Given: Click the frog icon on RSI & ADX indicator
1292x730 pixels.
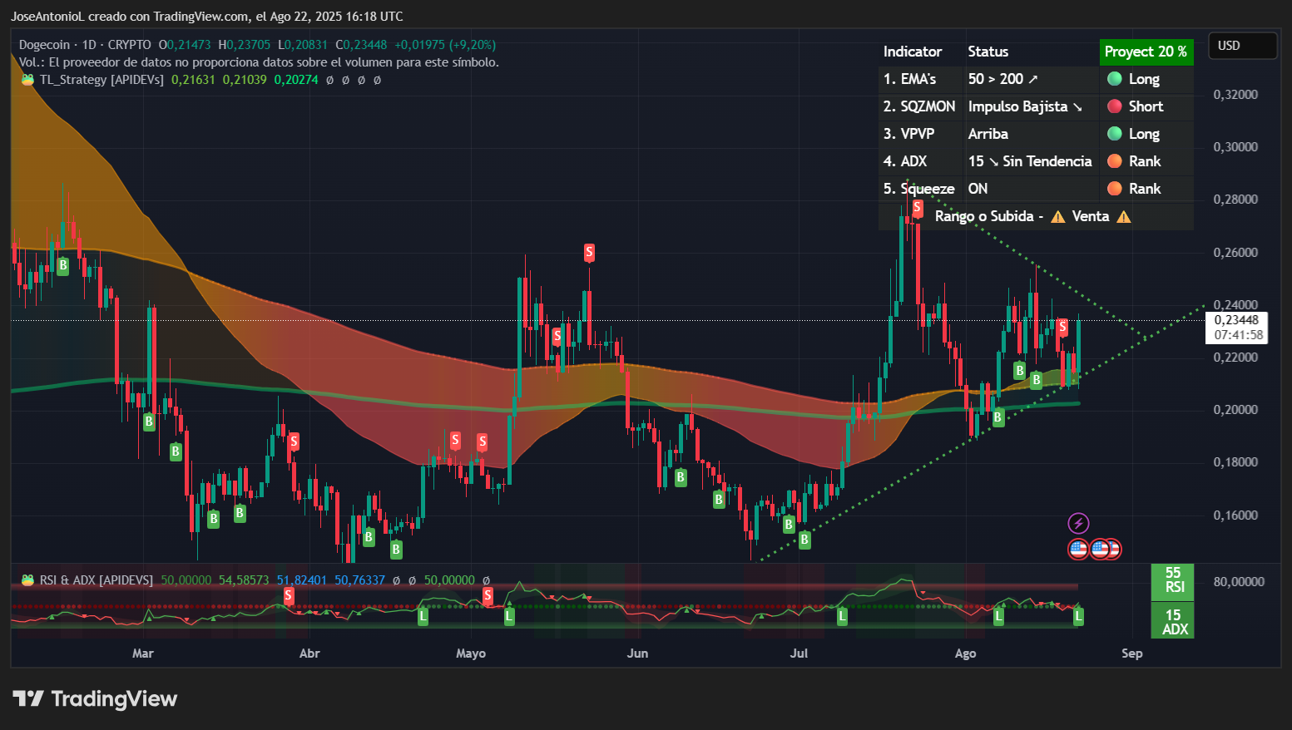Looking at the screenshot, I should (26, 580).
